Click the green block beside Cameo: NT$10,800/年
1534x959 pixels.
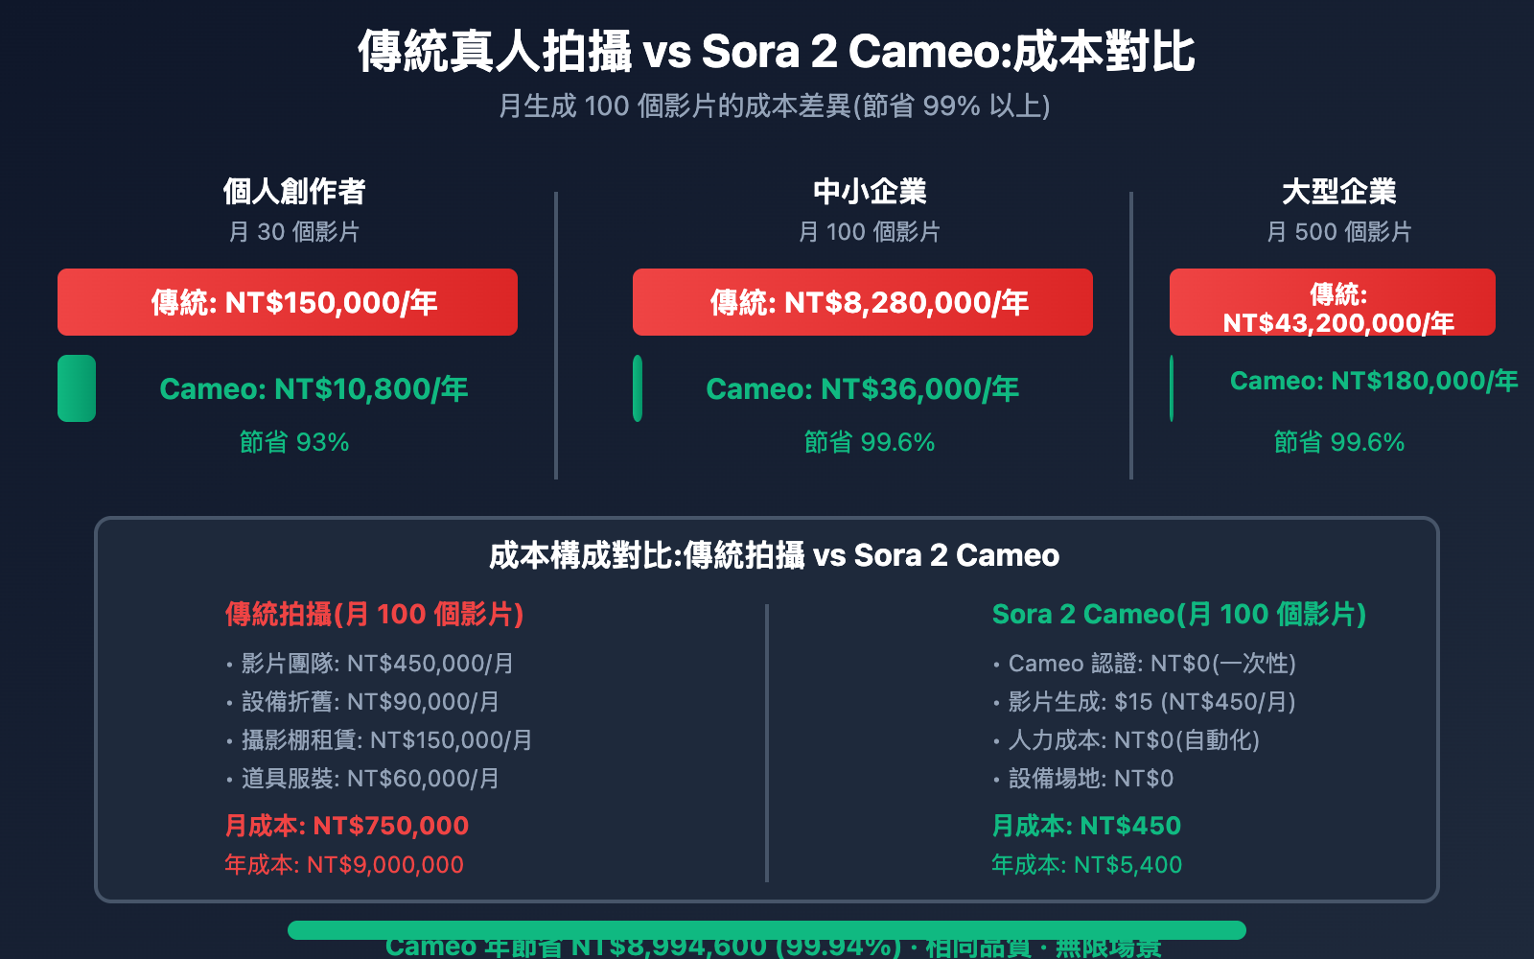(77, 388)
